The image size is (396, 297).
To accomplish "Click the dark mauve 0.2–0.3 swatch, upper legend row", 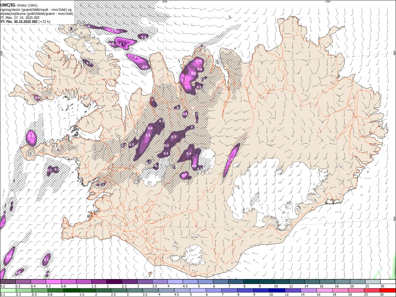I will 8,282.
